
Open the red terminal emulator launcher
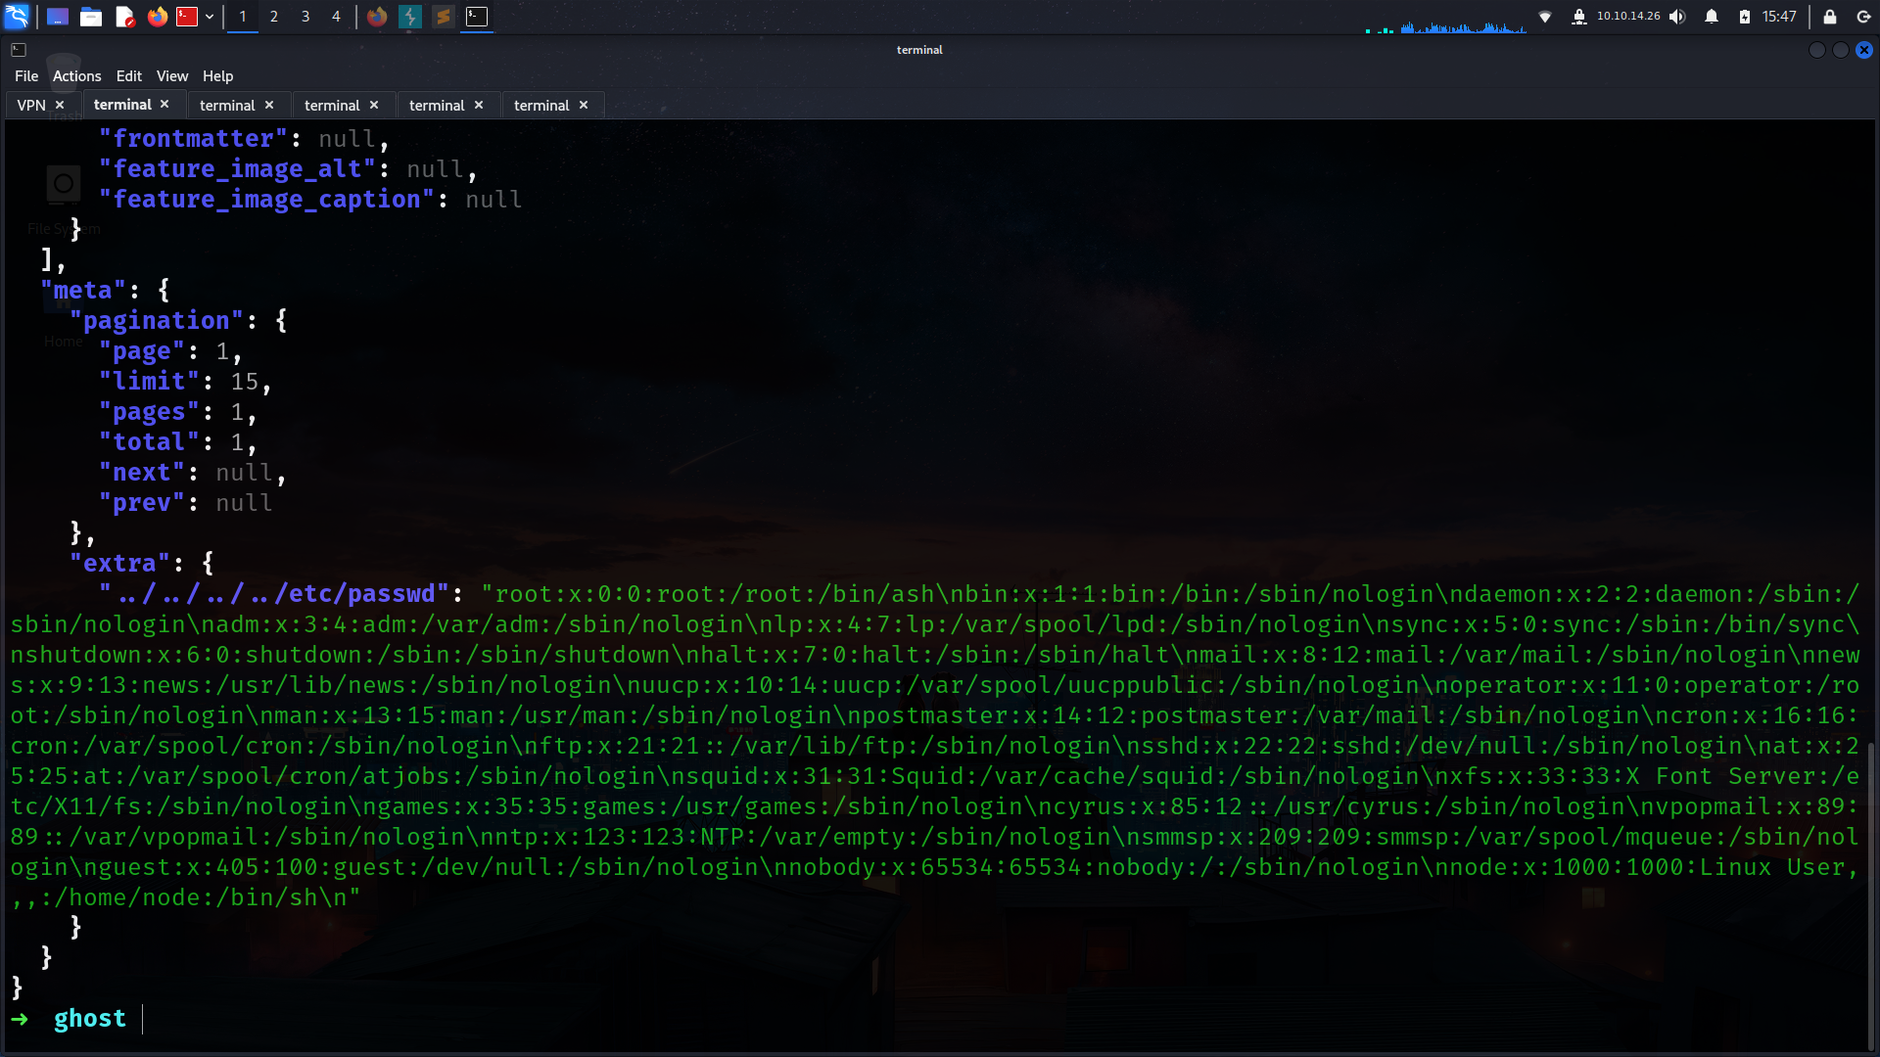pyautogui.click(x=187, y=17)
